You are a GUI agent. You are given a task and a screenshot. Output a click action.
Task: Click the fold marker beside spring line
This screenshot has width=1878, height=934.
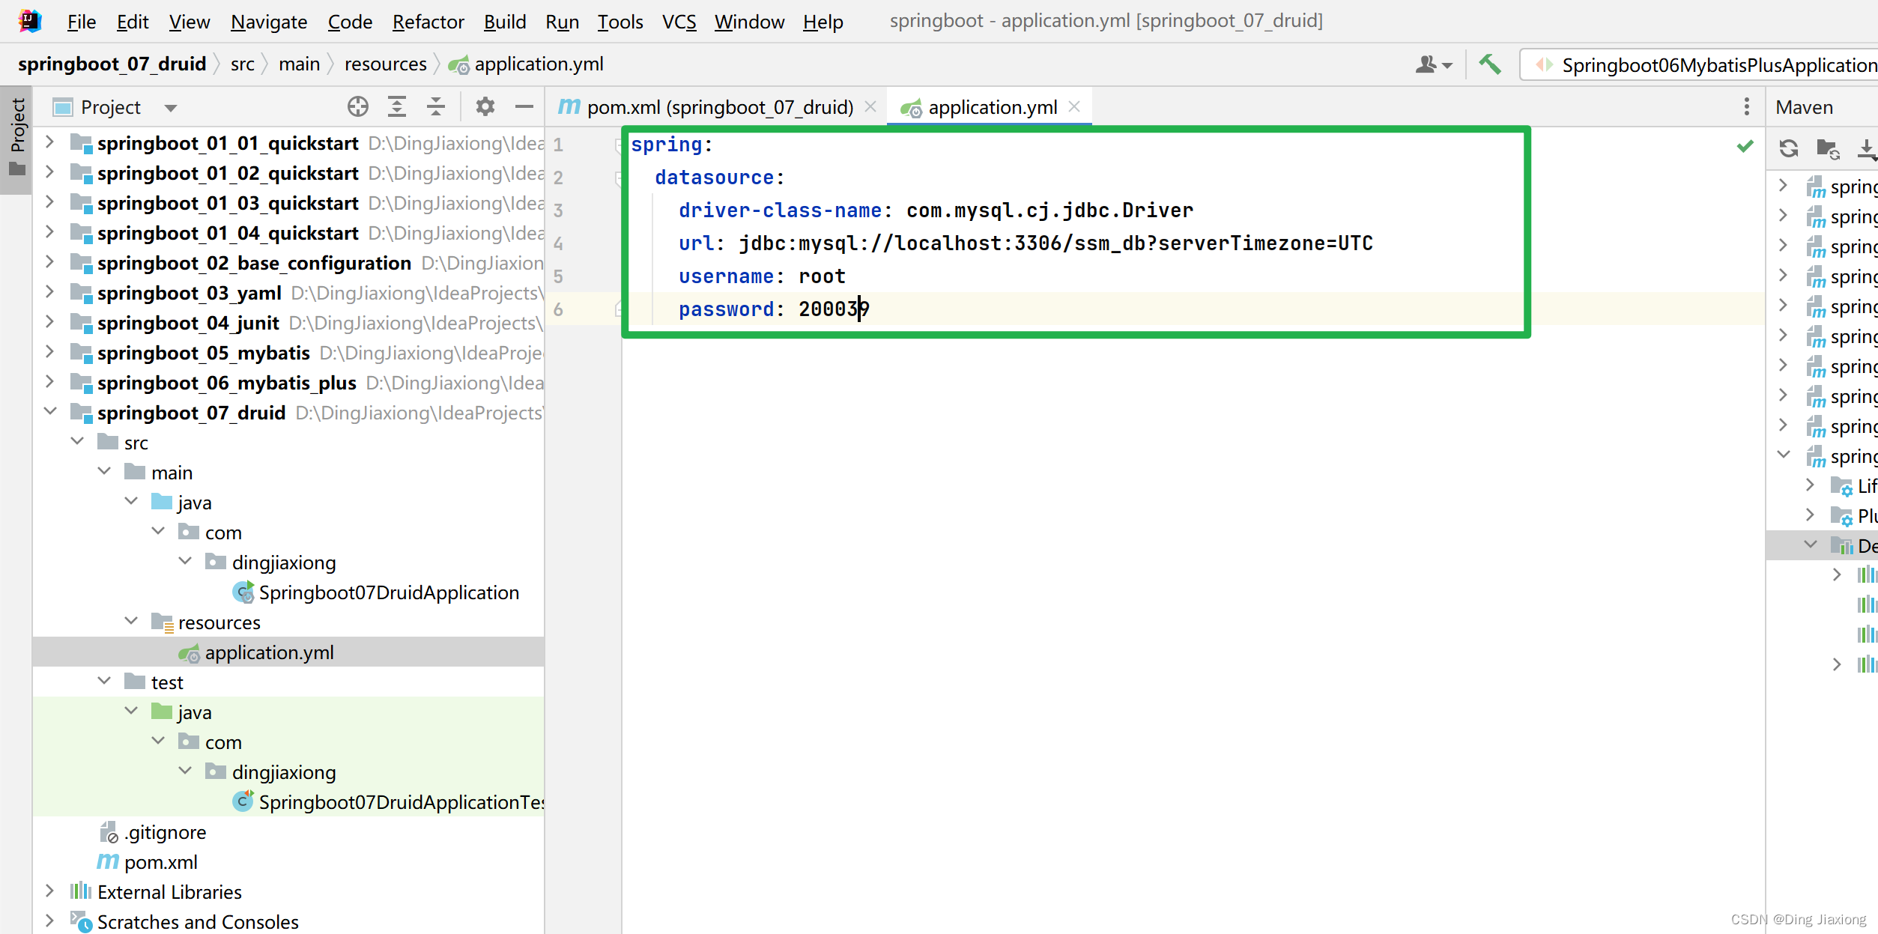(618, 145)
